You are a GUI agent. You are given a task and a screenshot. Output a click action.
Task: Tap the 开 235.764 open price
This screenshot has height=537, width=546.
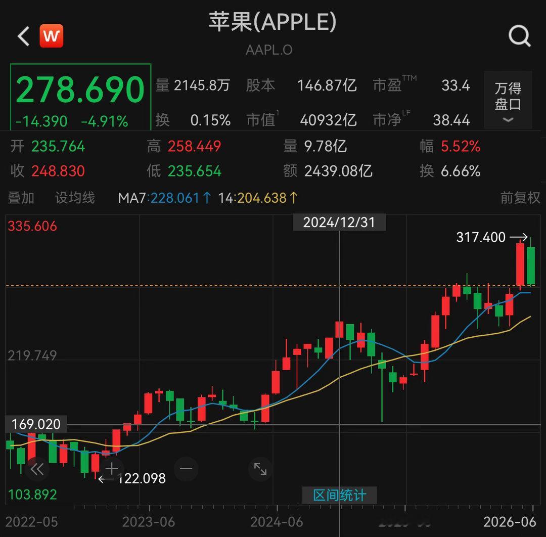pyautogui.click(x=48, y=146)
